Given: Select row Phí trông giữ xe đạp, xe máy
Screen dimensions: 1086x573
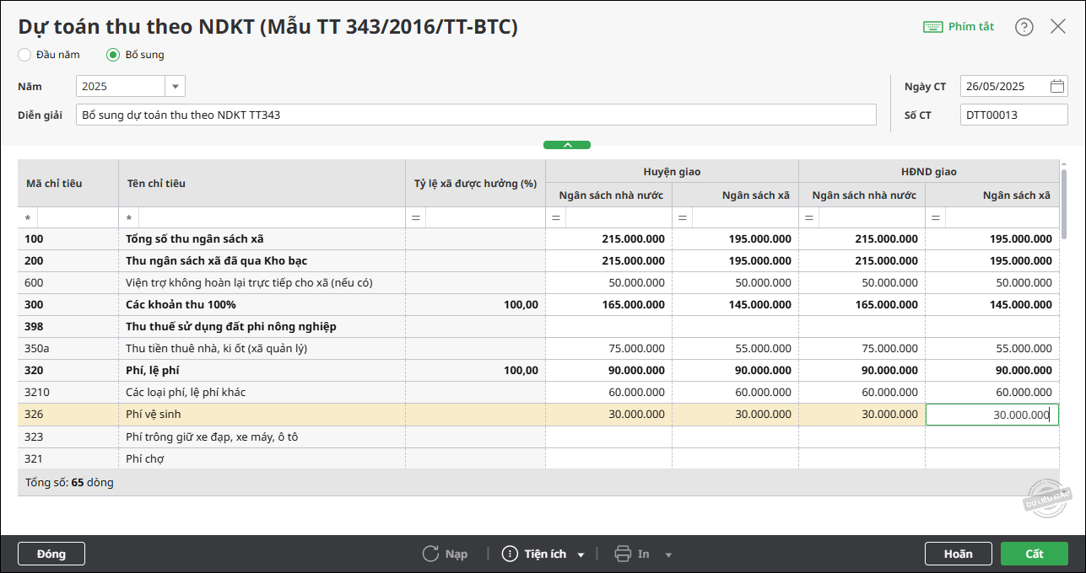Looking at the screenshot, I should pyautogui.click(x=538, y=436).
